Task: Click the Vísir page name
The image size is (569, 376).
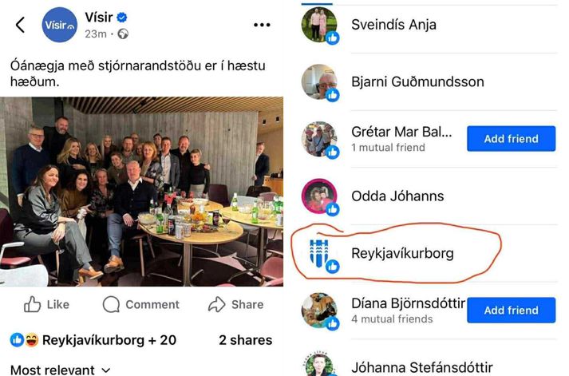Action: (99, 17)
